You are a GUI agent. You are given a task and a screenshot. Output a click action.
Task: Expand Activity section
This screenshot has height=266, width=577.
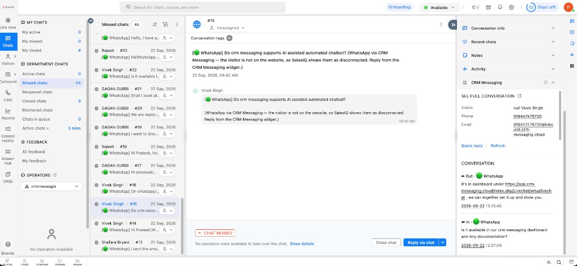[508, 69]
